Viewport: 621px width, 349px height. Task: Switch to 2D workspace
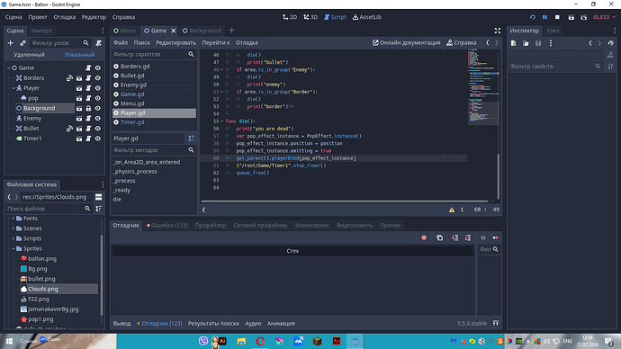[x=290, y=17]
